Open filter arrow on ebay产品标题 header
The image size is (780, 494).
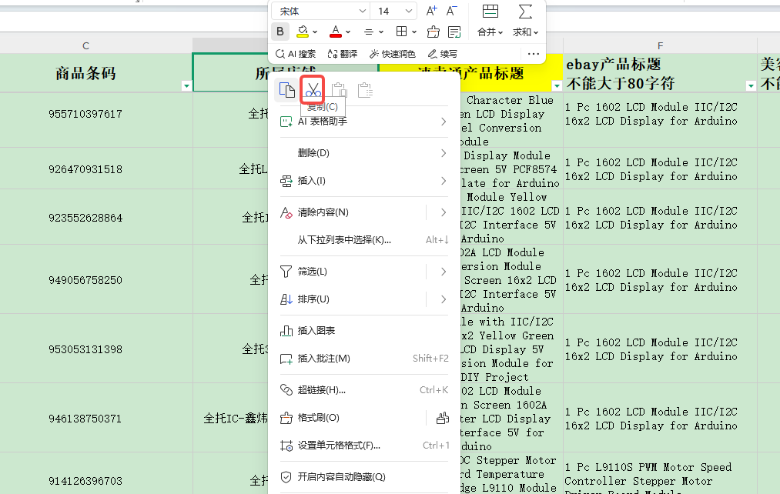(751, 85)
